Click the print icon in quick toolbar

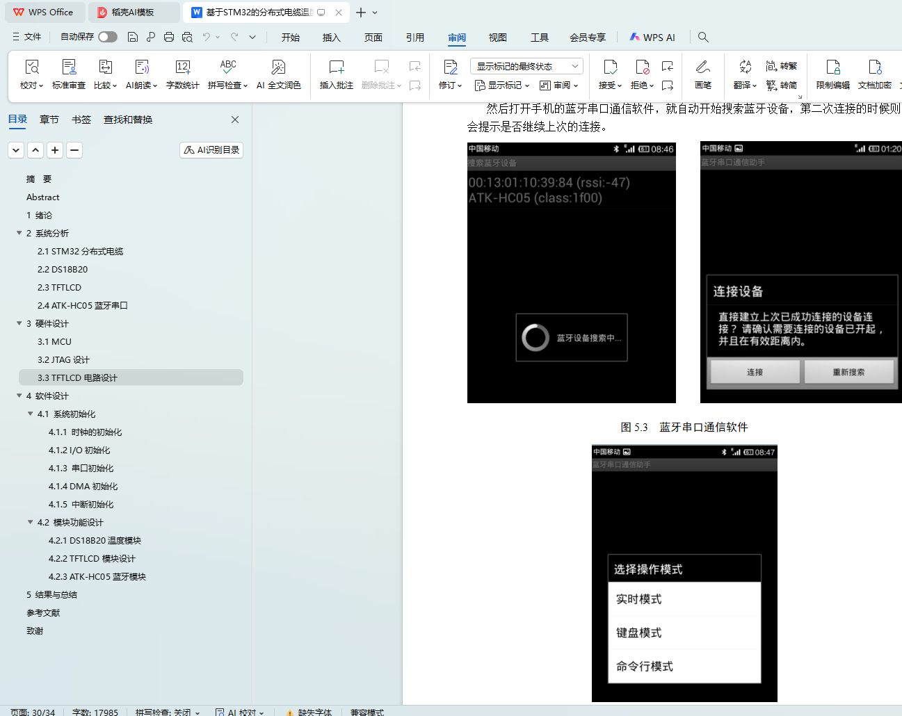169,37
